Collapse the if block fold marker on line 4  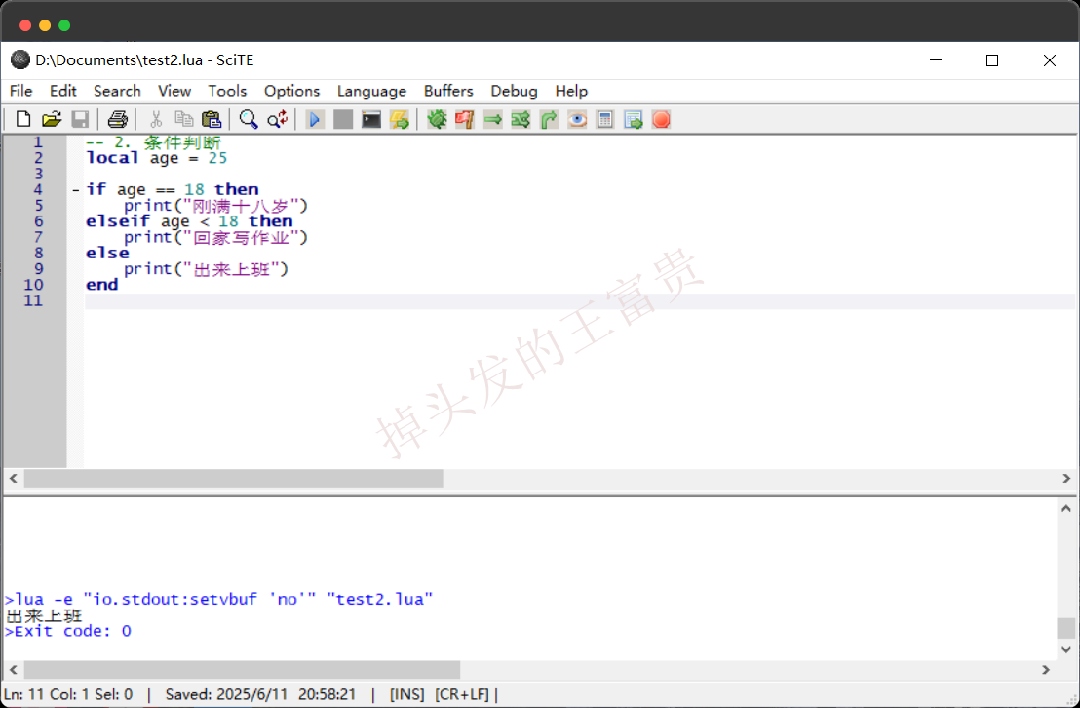pos(76,189)
